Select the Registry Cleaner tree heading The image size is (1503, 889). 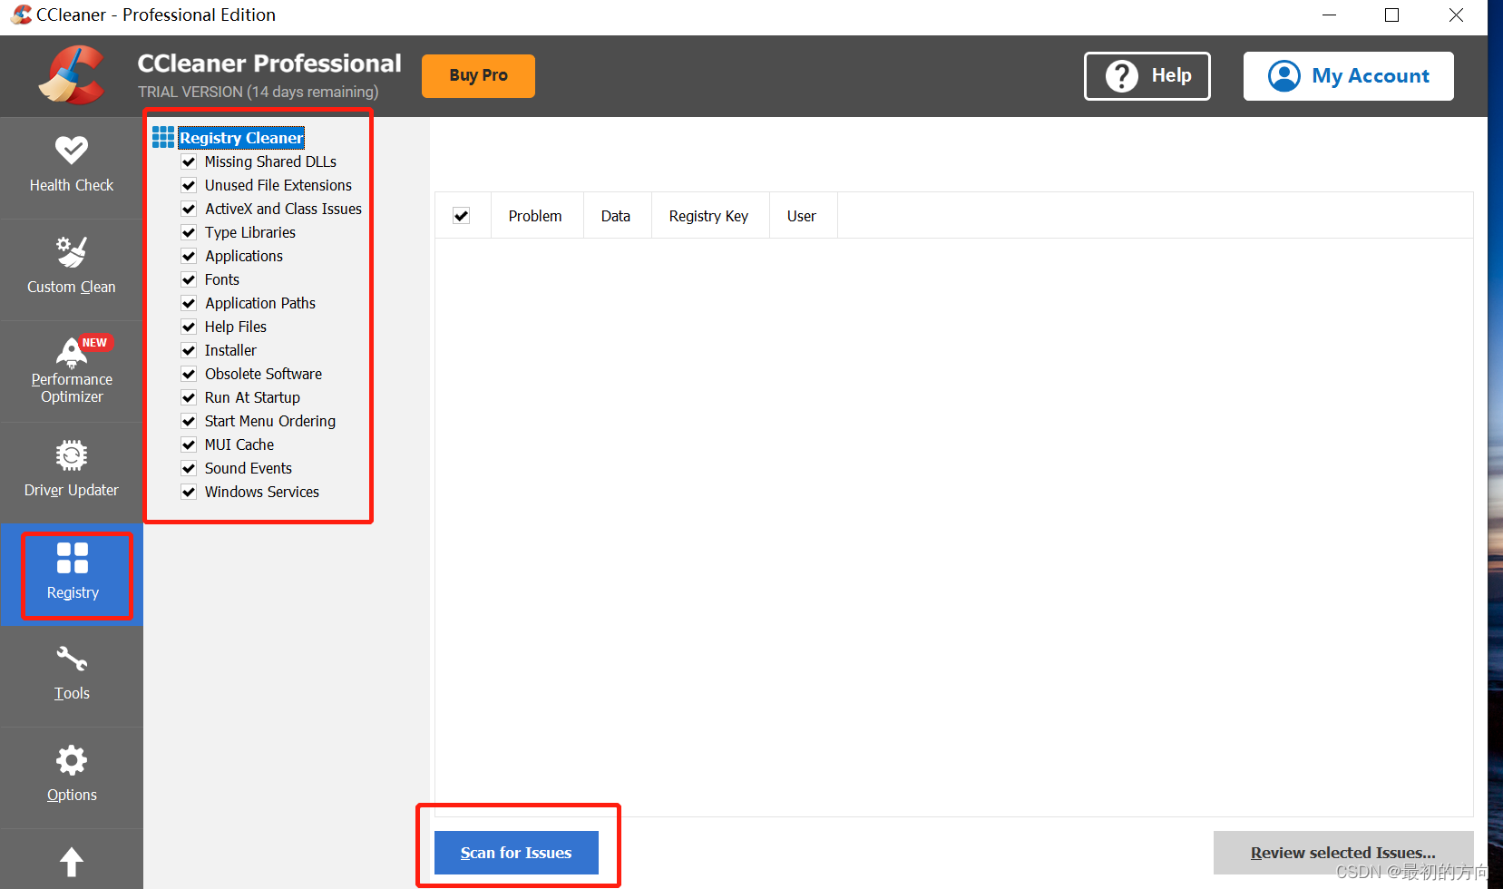coord(241,138)
